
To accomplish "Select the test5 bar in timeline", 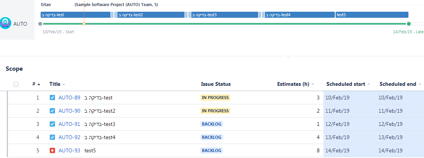I will pos(372,15).
